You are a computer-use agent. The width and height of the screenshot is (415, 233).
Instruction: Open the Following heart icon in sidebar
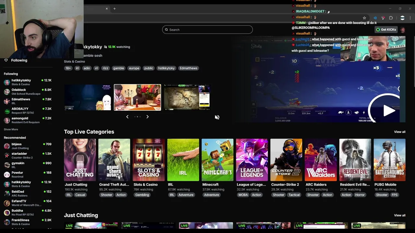point(6,60)
